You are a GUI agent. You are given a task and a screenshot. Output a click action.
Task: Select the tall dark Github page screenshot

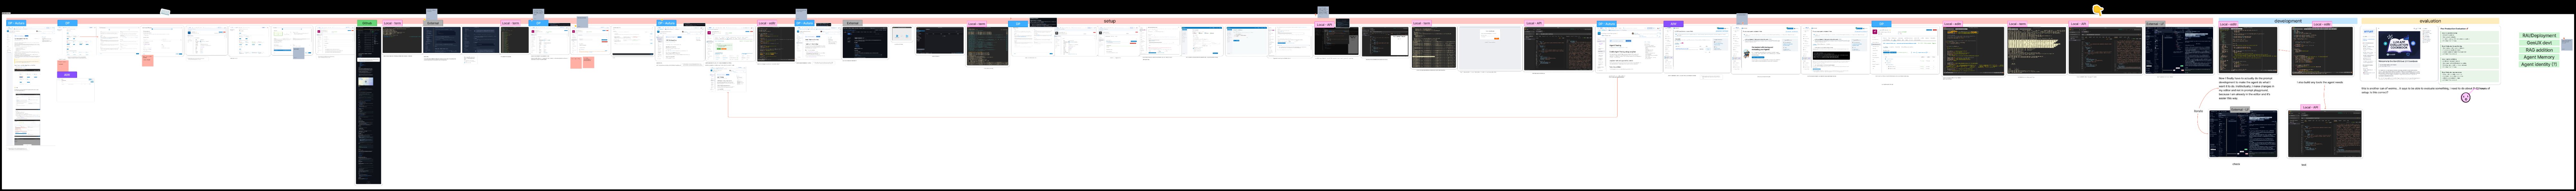pyautogui.click(x=368, y=105)
